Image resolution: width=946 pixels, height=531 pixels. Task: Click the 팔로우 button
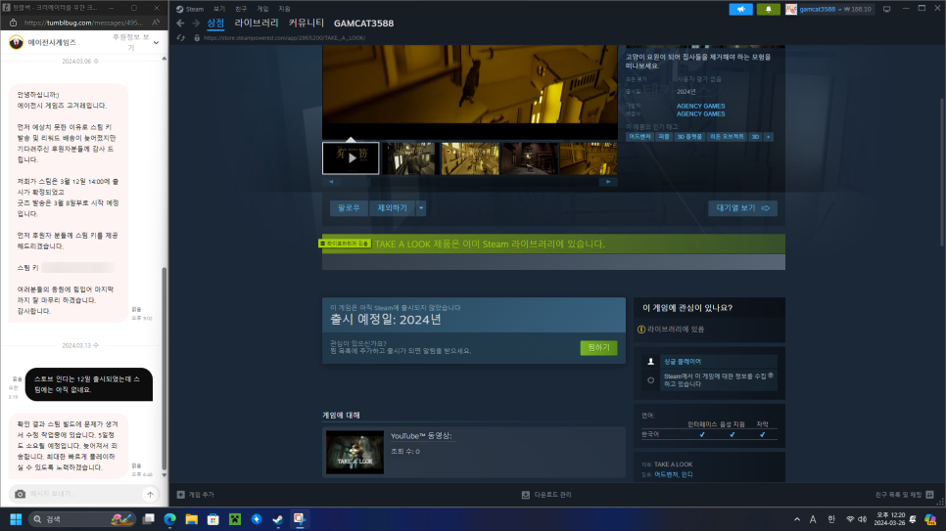pyautogui.click(x=349, y=208)
